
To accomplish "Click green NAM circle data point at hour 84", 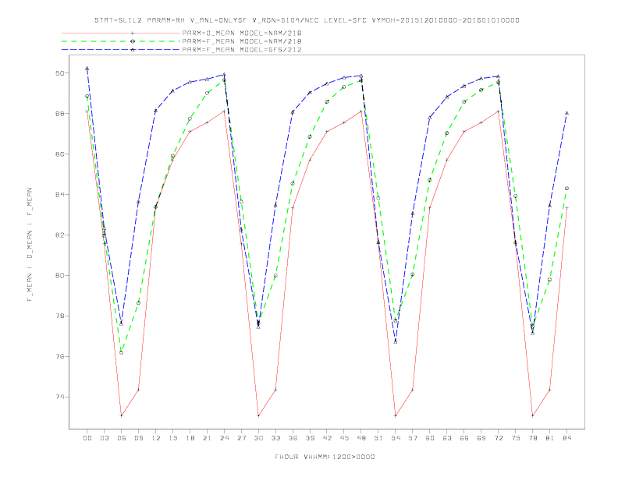I will coord(567,189).
